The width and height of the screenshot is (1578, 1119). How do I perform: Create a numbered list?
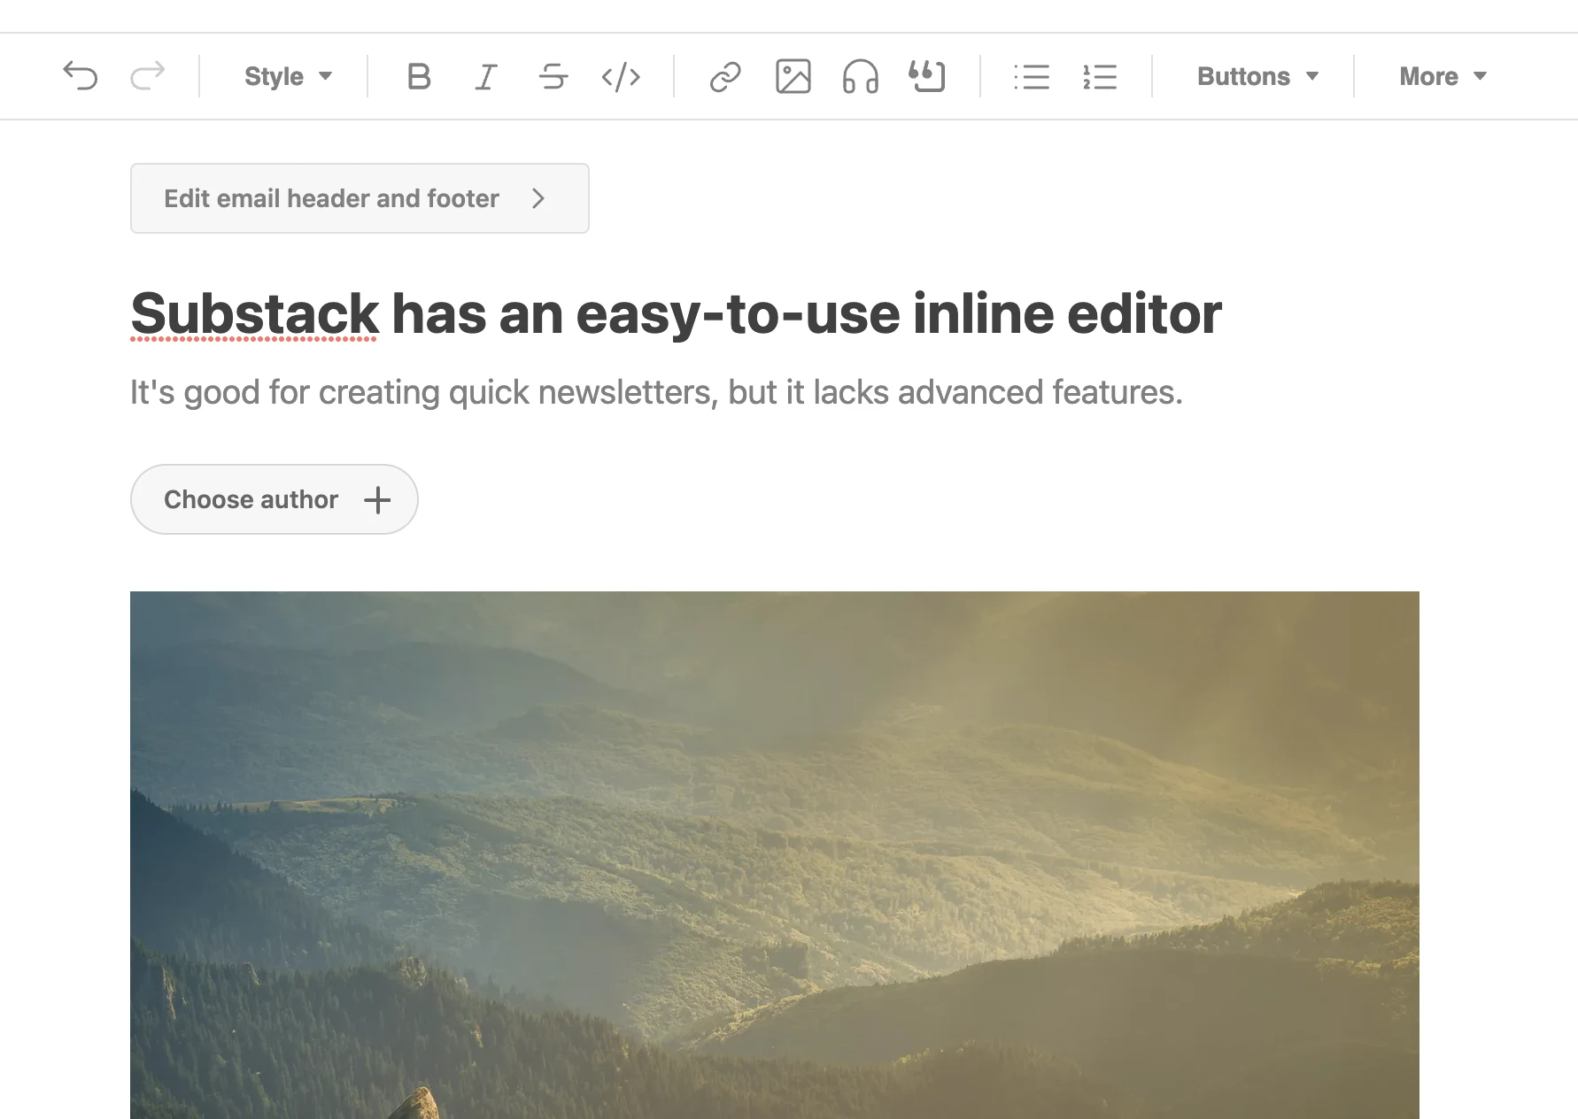point(1100,77)
